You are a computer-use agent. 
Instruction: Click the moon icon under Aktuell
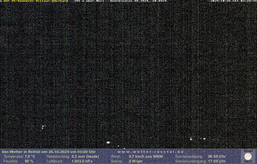248,156
